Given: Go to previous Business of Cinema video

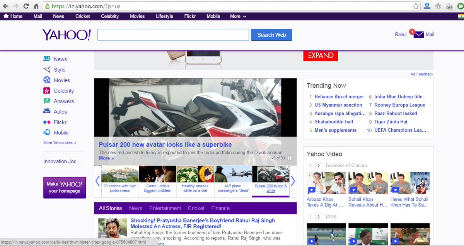Looking at the screenshot, I should [310, 165].
